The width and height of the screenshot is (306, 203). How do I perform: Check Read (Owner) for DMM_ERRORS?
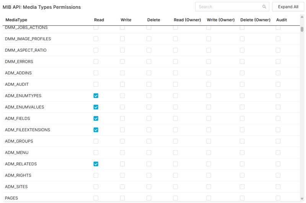[x=175, y=62]
